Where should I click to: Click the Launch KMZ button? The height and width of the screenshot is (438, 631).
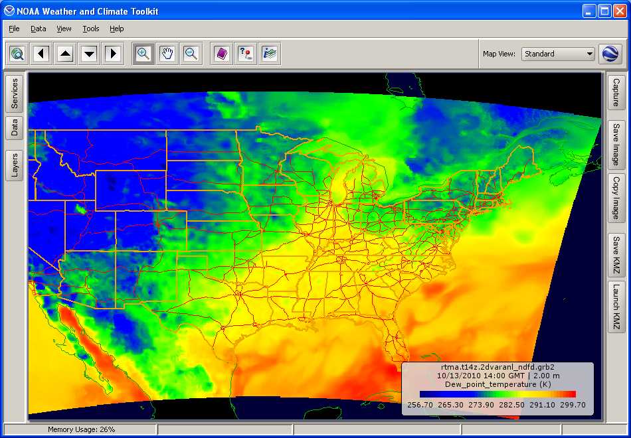pyautogui.click(x=616, y=307)
